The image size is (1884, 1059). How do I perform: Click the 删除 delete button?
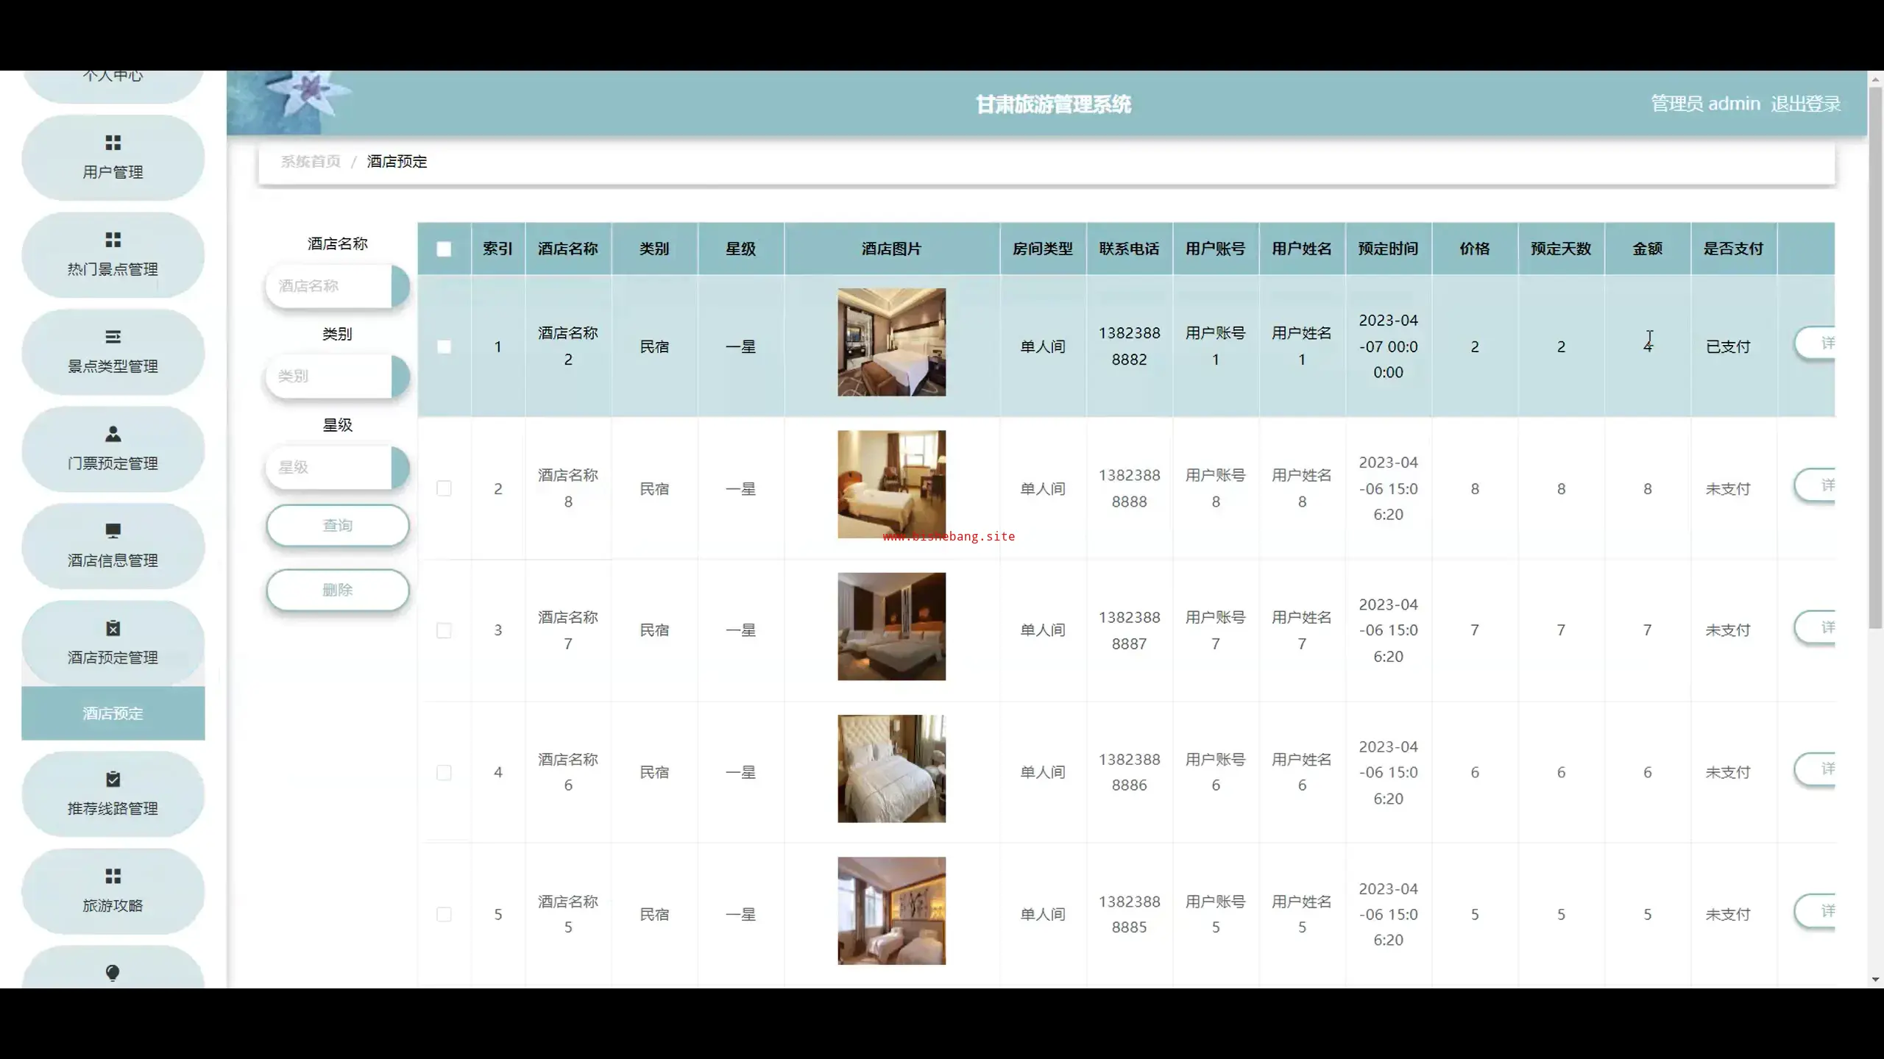click(x=337, y=590)
